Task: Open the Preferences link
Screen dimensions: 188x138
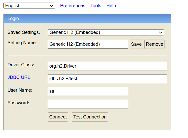Action: [x=73, y=6]
